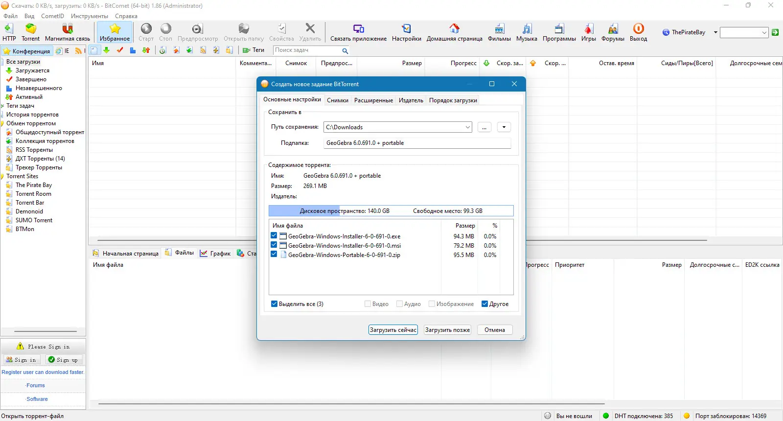The height and width of the screenshot is (421, 783).
Task: Uncheck GeoGebra-Windows-Installer-6-0-691-0.msi file
Action: [274, 245]
